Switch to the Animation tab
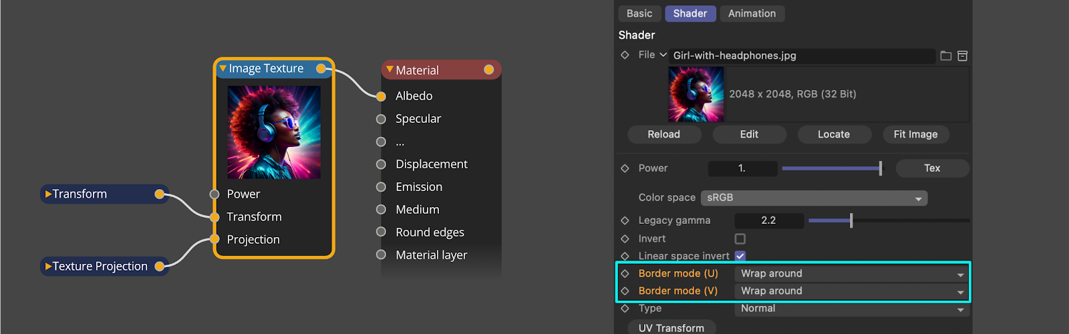1069x334 pixels. (x=752, y=13)
